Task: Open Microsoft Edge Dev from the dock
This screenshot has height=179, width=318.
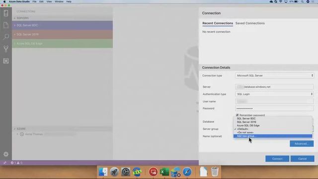Action: [x=137, y=172]
